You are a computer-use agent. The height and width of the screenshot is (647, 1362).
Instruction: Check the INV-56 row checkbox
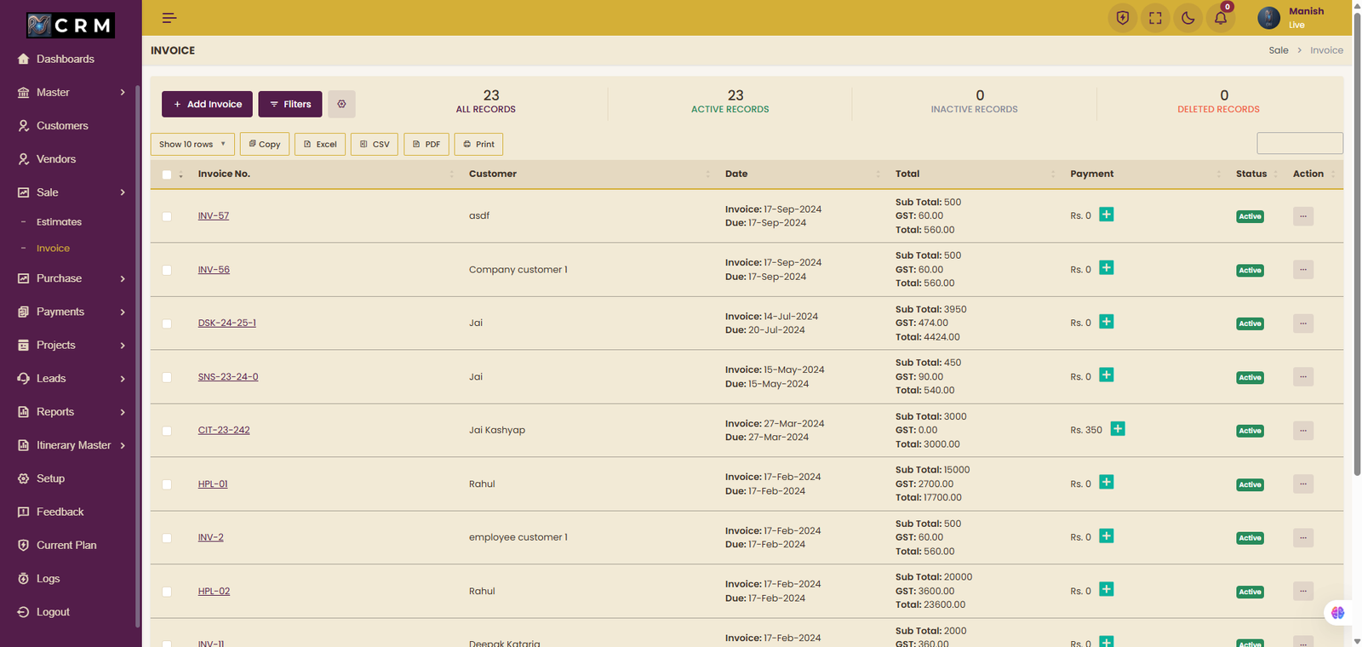pos(167,270)
